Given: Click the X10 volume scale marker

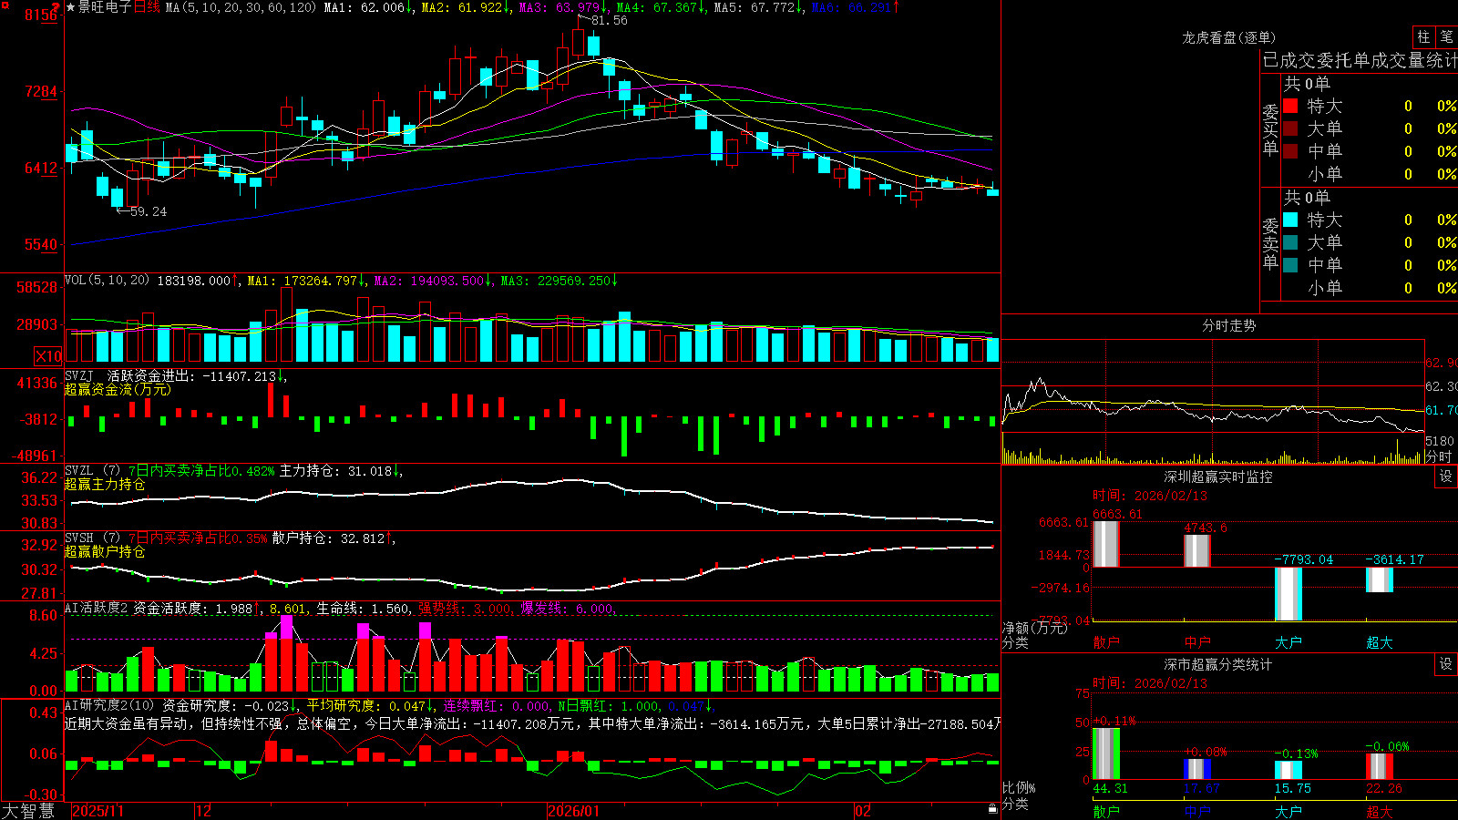Looking at the screenshot, I should [48, 356].
